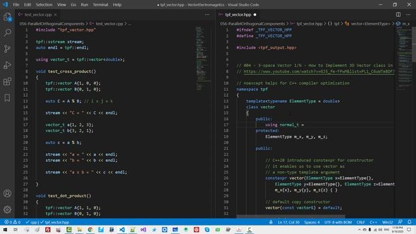416x234 pixels.
Task: Open the notifications bell in the status bar
Action: coord(409,222)
